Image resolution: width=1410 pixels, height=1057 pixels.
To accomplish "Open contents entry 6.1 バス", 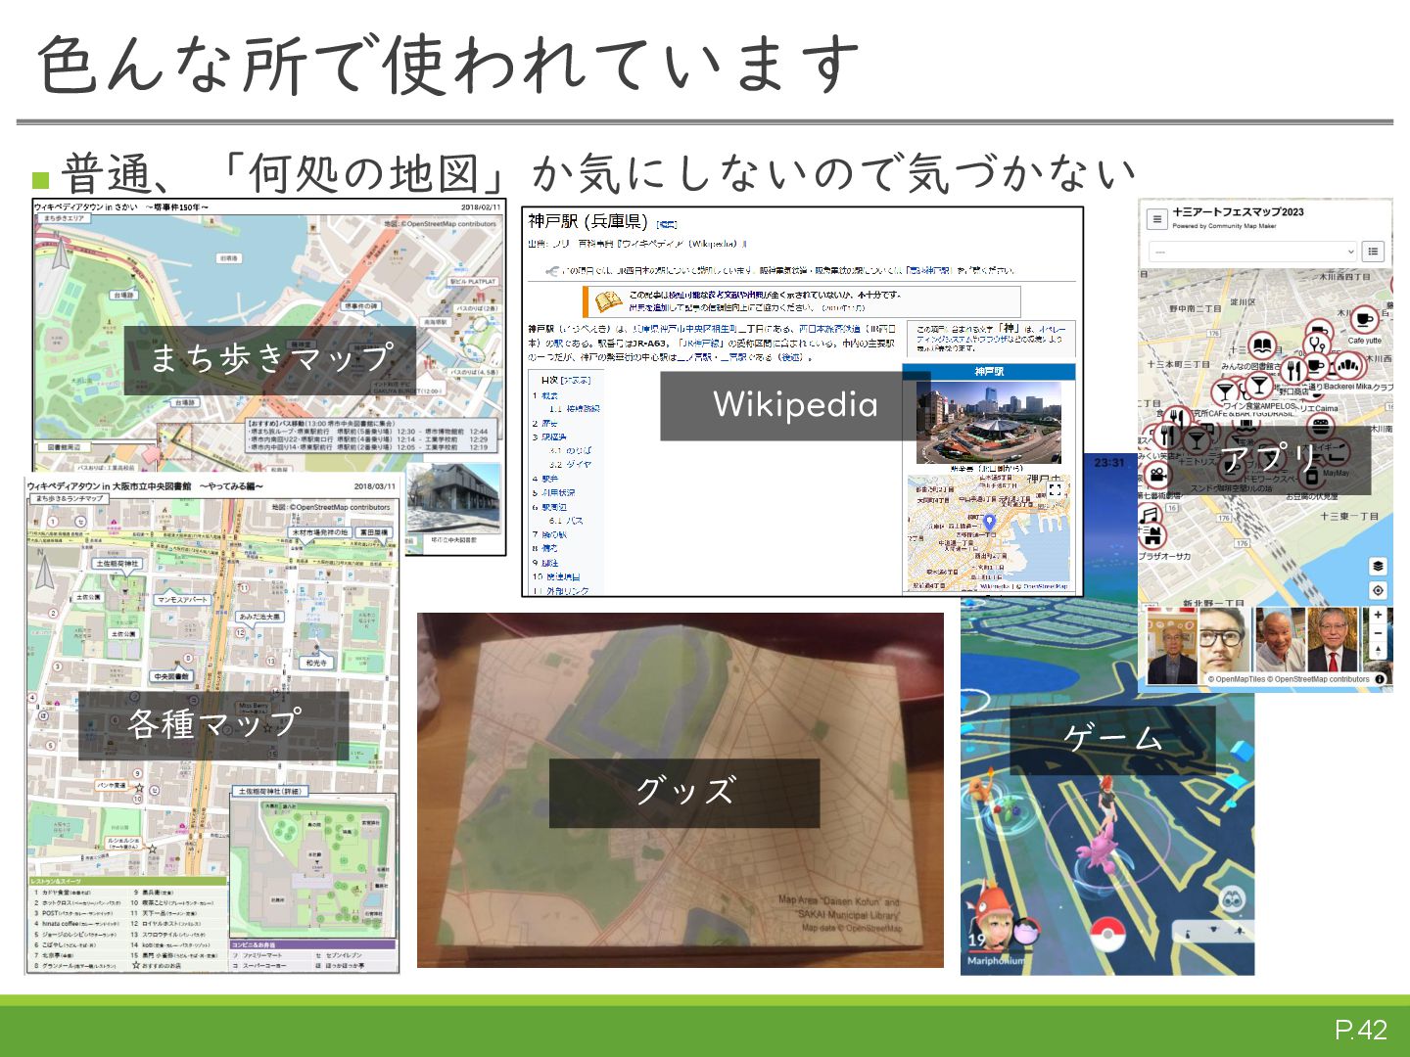I will click(566, 521).
